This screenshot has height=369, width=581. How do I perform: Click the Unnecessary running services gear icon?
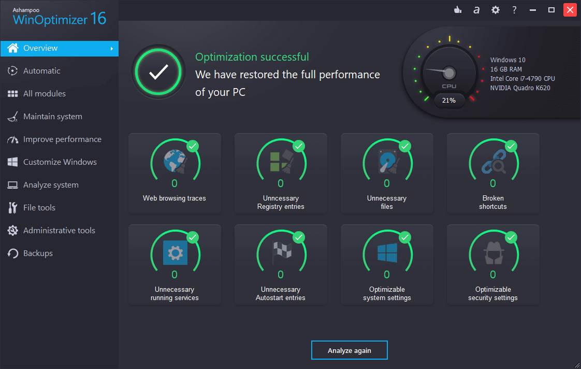tap(175, 252)
